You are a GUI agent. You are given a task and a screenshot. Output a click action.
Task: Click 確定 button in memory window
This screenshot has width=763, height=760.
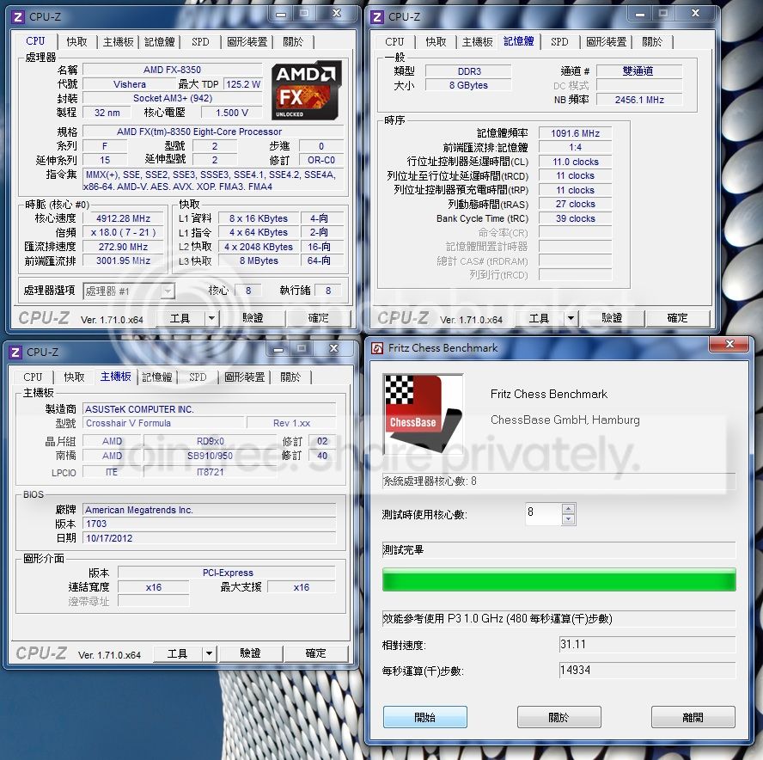coord(677,319)
